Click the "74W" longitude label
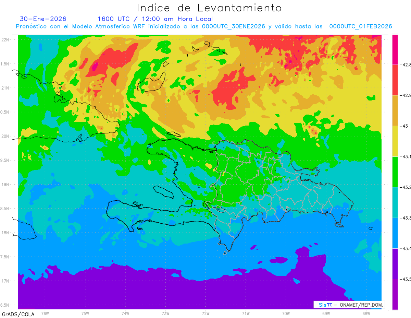Viewport: 411px width, 318px height. pos(125,313)
